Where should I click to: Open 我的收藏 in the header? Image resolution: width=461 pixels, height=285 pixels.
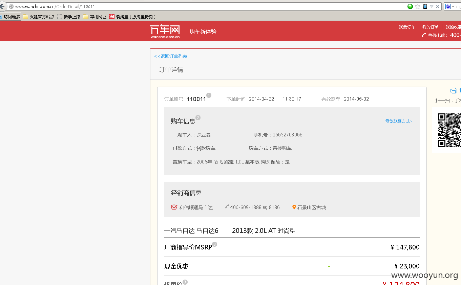[453, 27]
